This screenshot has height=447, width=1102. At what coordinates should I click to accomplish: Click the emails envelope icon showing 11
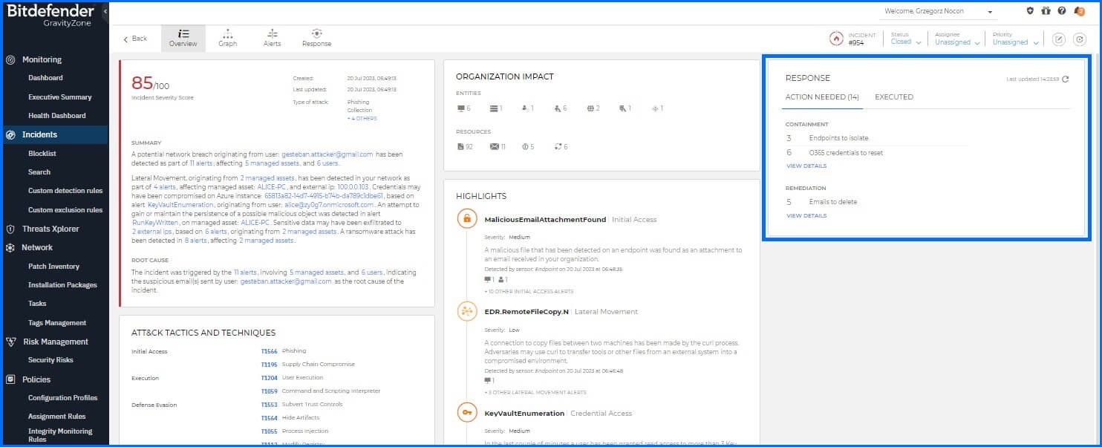pyautogui.click(x=494, y=147)
